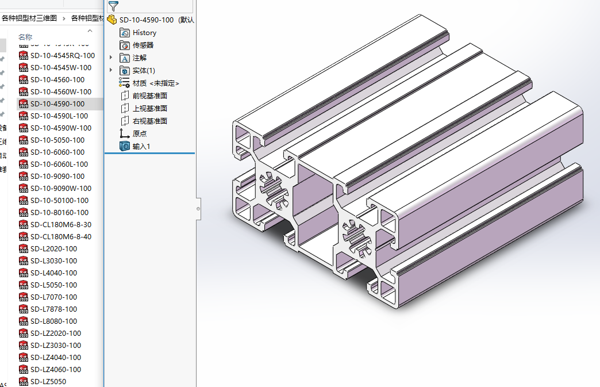The height and width of the screenshot is (387, 600).
Task: Click the 实体(1) solid bodies icon
Action: coord(125,71)
